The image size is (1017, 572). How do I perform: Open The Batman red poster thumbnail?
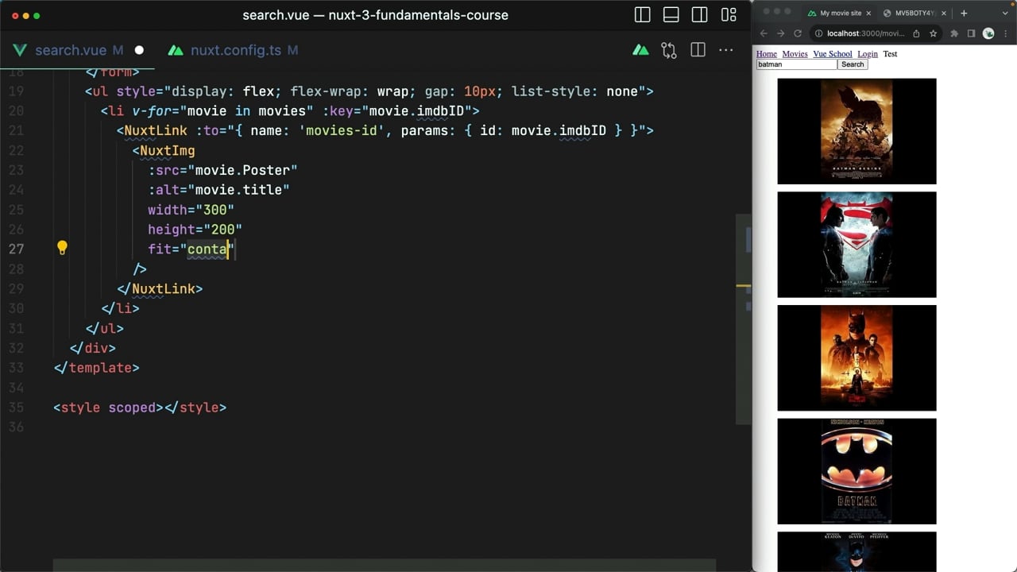click(857, 358)
